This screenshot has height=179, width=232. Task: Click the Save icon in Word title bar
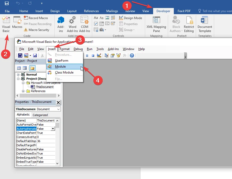[x=7, y=3]
